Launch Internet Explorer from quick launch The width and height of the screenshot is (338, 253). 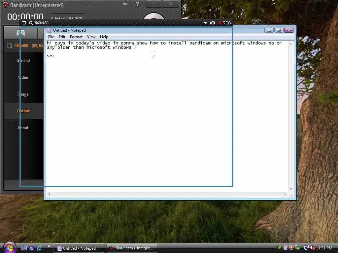click(x=40, y=248)
